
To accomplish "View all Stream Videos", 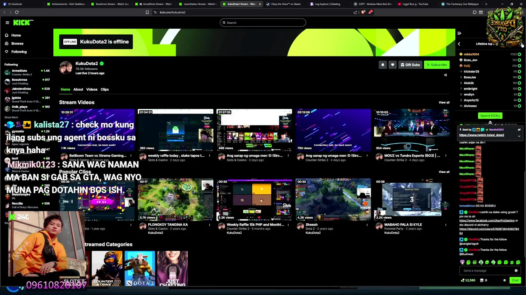I will pos(444,102).
